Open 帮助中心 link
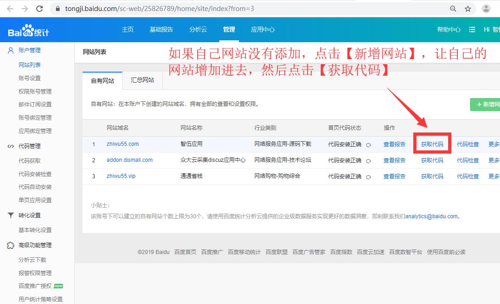The image size is (500, 304). click(449, 30)
